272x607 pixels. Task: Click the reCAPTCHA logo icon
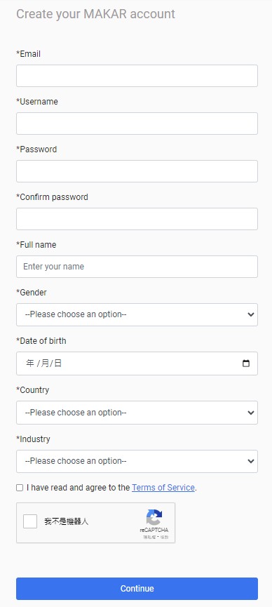154,518
